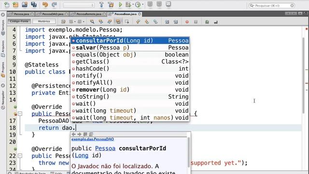The image size is (309, 174).
Task: Choose equals(Object obj) completion entry
Action: tap(130, 55)
